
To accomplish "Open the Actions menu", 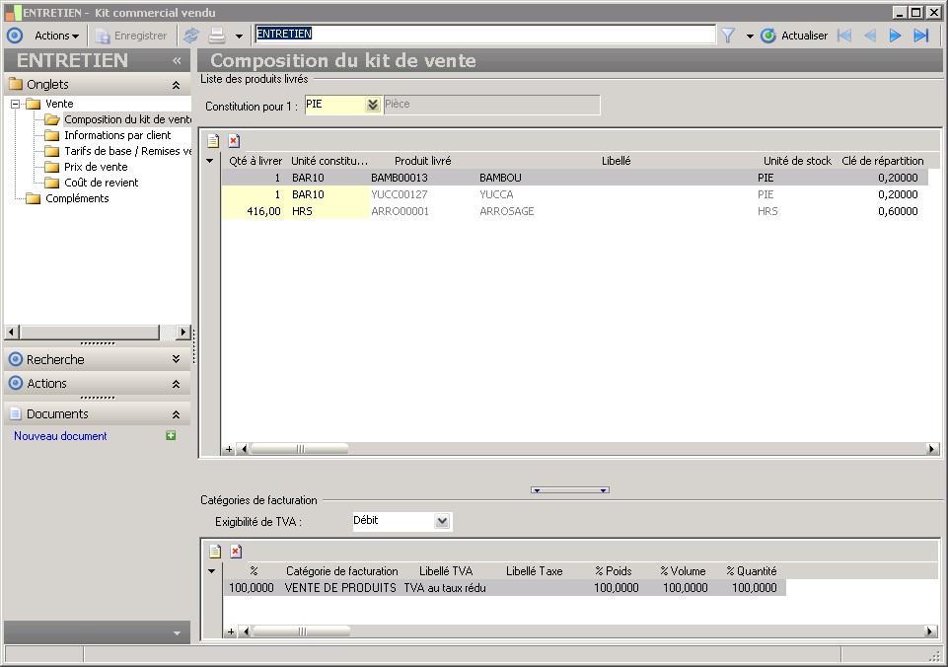I will 56,36.
